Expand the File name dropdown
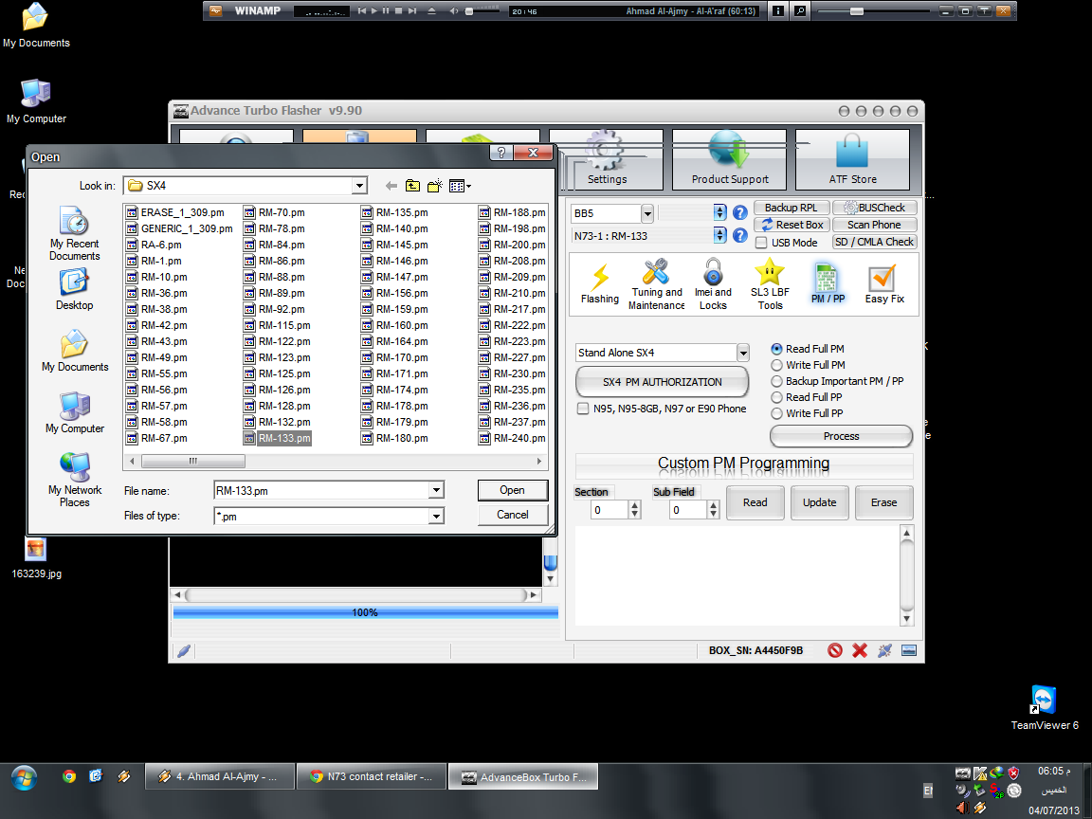Viewport: 1092px width, 819px height. (x=436, y=490)
